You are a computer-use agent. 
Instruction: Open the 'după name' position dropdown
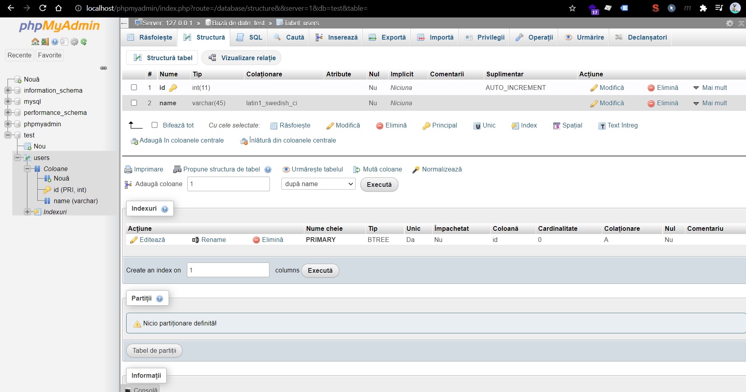tap(318, 184)
